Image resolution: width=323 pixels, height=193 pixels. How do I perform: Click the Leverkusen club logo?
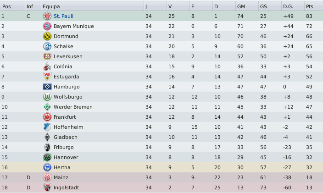[x=47, y=56]
